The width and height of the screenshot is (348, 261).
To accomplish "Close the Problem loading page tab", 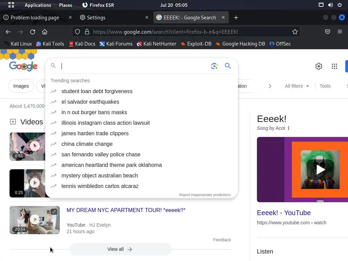I will pyautogui.click(x=70, y=17).
